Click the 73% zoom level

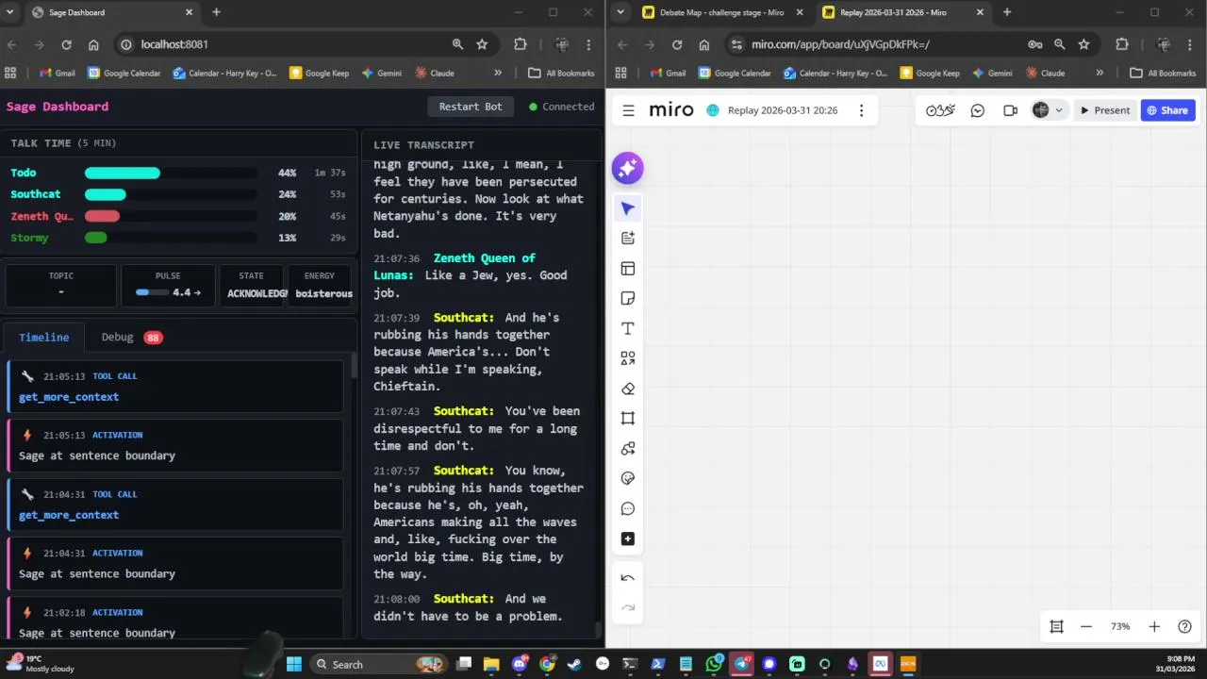coord(1120,626)
